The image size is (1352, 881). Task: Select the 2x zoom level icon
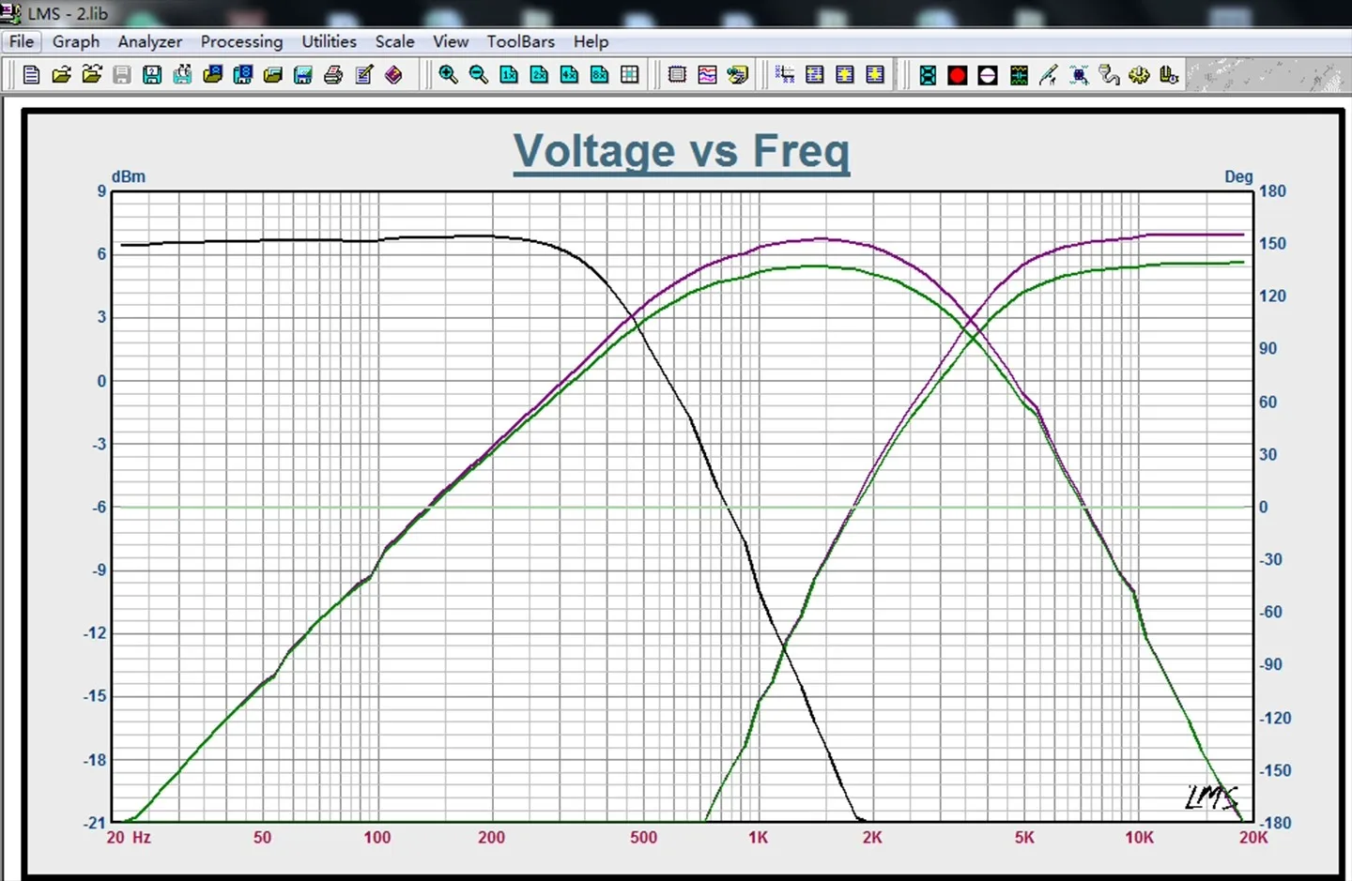(539, 75)
